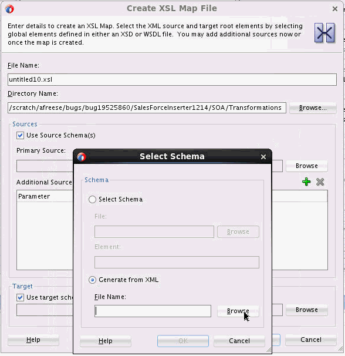
Task: Close the Select Schema dialog
Action: pyautogui.click(x=263, y=157)
